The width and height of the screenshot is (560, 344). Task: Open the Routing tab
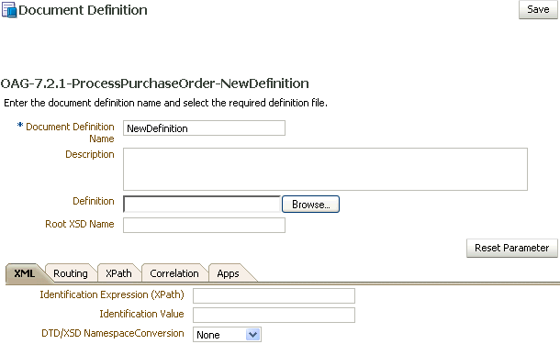[71, 273]
